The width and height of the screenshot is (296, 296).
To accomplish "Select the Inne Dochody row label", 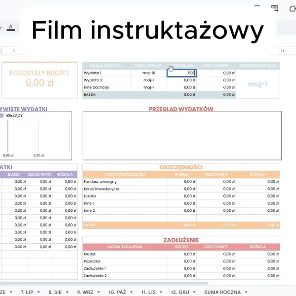I will [x=106, y=87].
